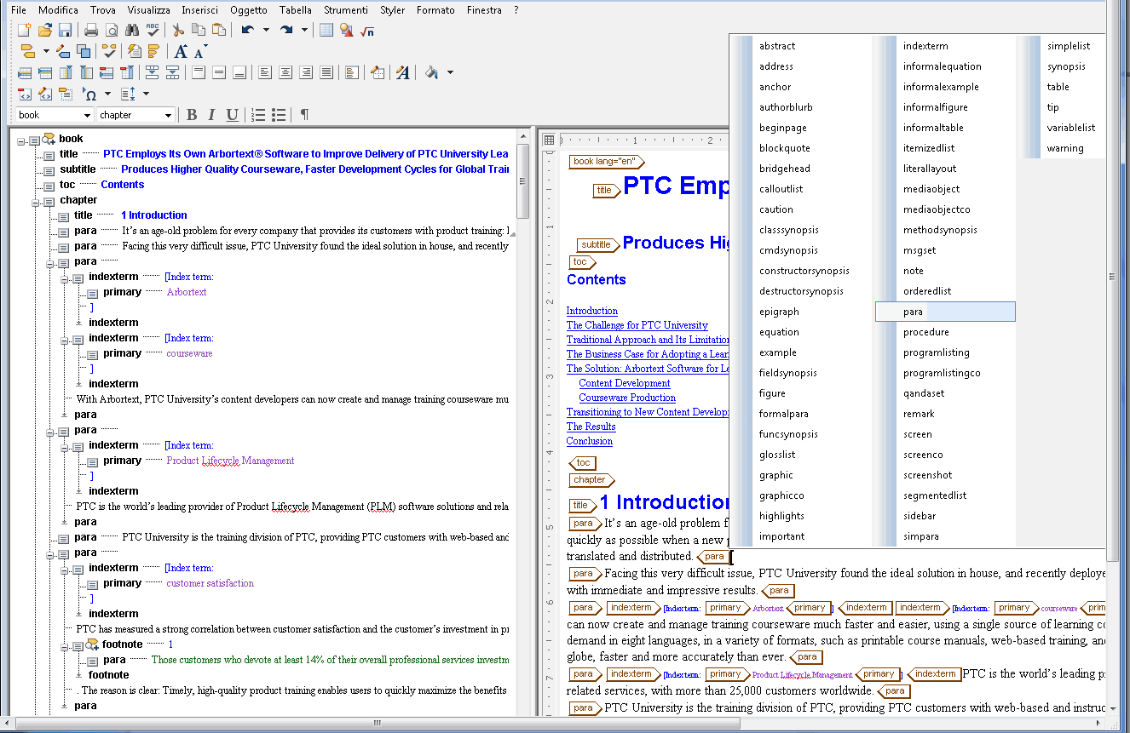Screen dimensions: 1130x733
Task: Click the Align Left icon
Action: pyautogui.click(x=265, y=73)
